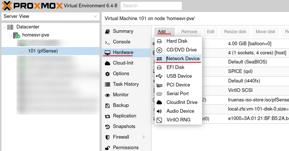Open the Snapshots tab

126,126
